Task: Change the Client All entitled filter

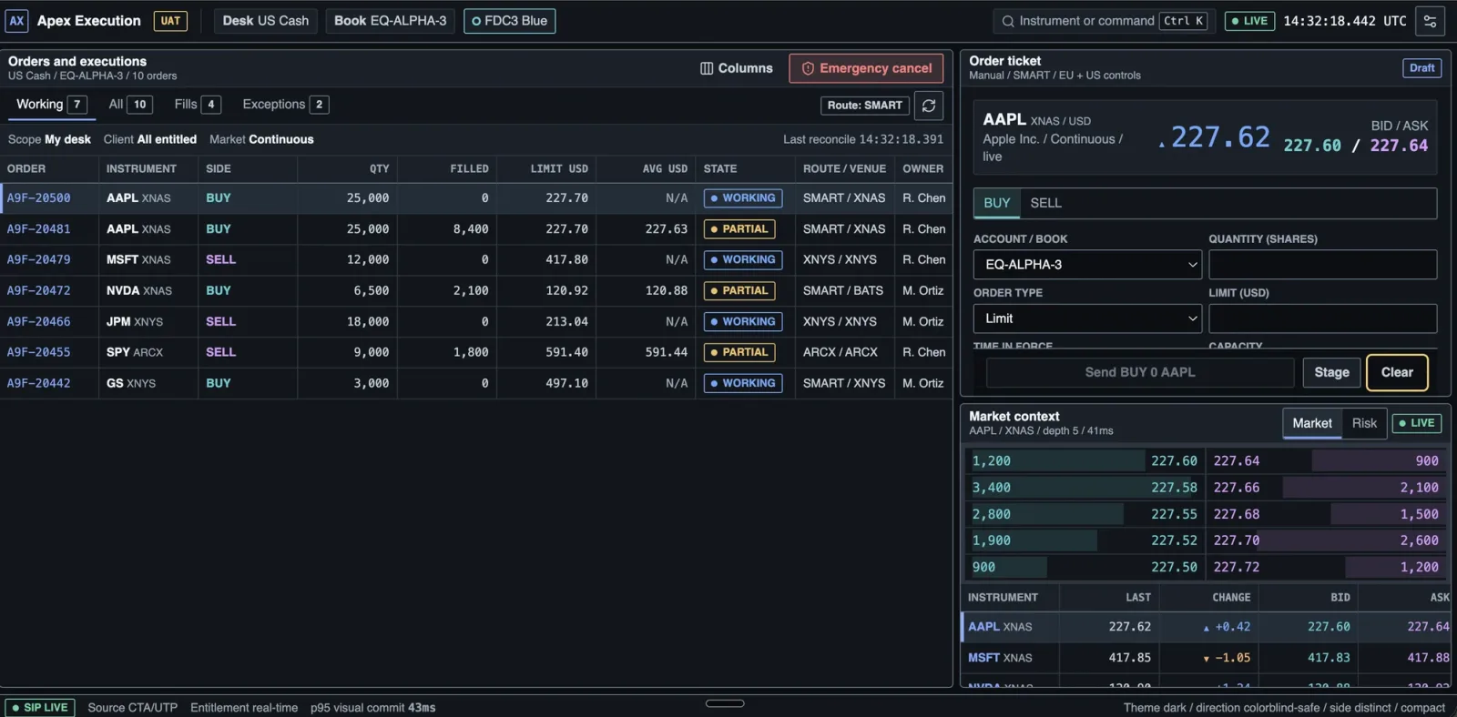Action: 150,139
